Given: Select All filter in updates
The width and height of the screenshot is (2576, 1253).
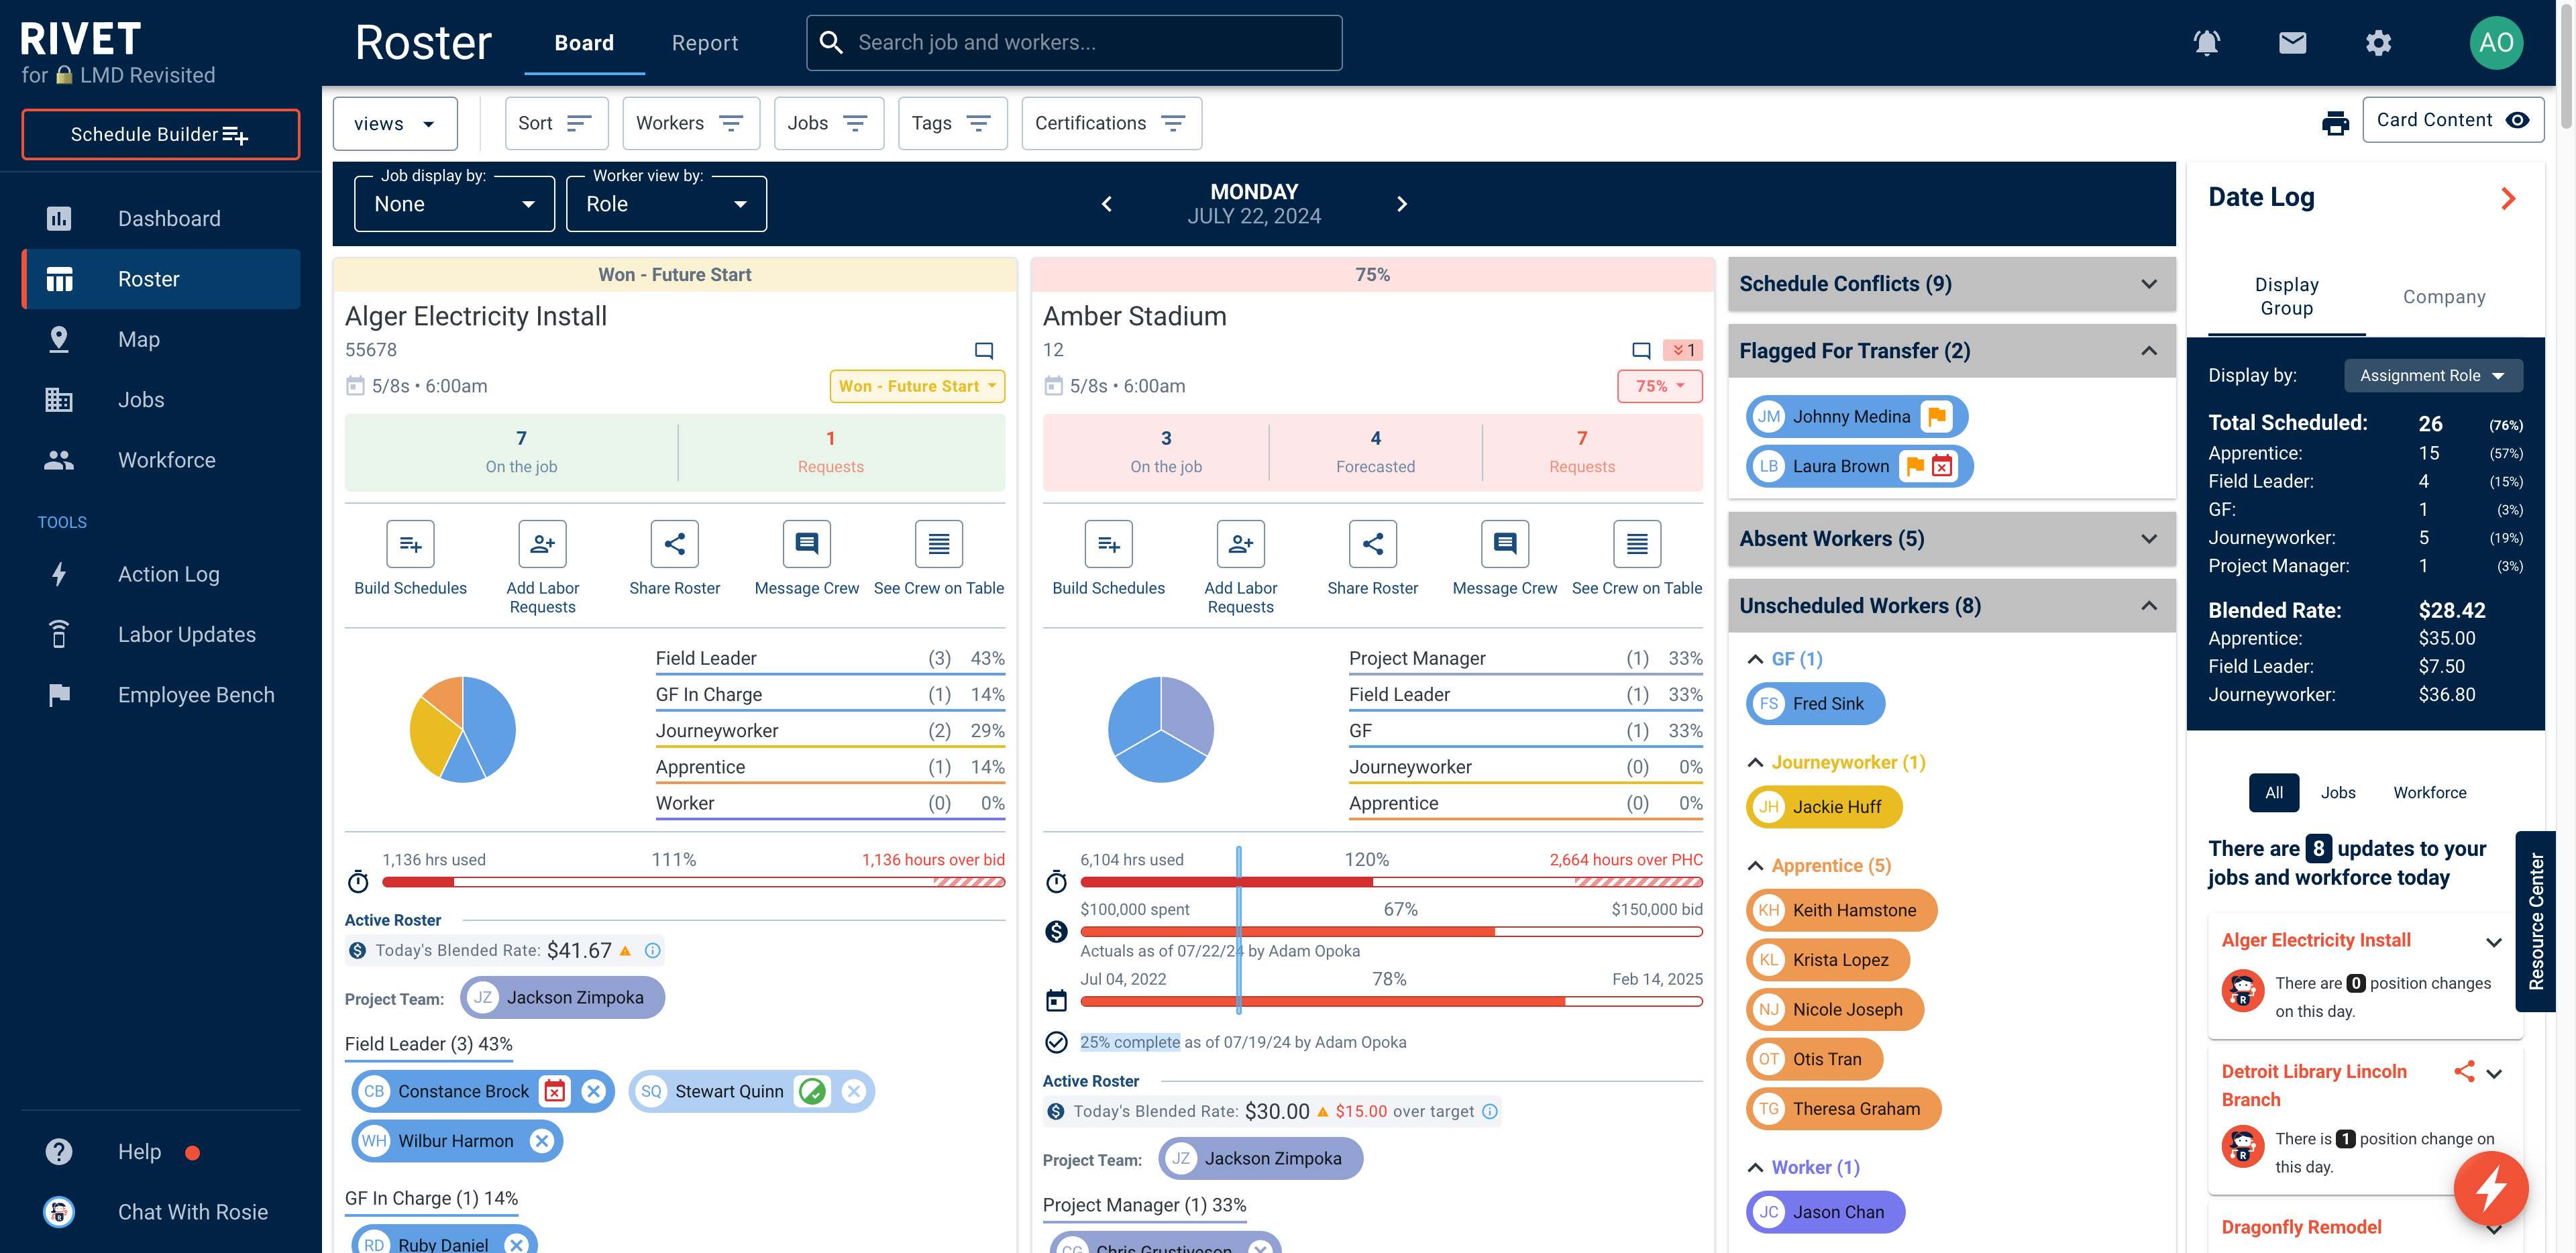Looking at the screenshot, I should coord(2273,792).
